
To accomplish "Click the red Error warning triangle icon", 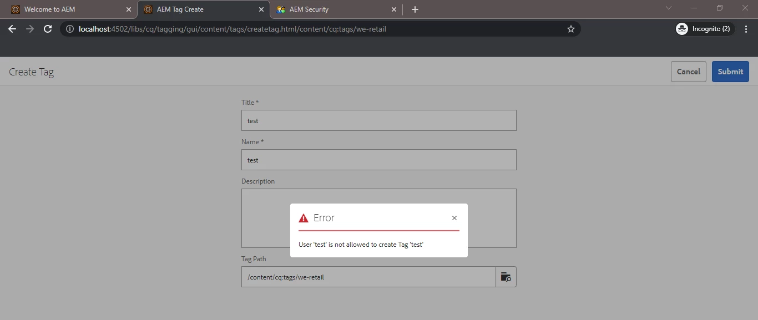I will point(303,218).
